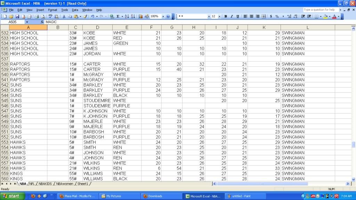Align text left in the cell
The width and height of the screenshot is (356, 200).
pyautogui.click(x=245, y=17)
